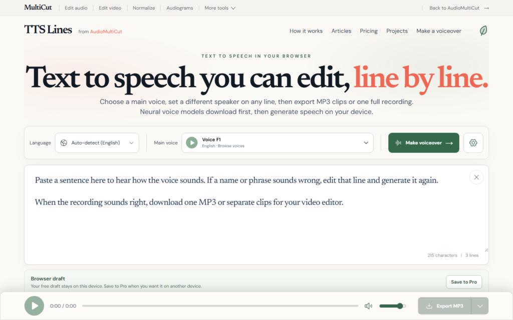The width and height of the screenshot is (513, 320).
Task: Click the arrow beside Back to AudioMultiCut
Action: click(486, 8)
